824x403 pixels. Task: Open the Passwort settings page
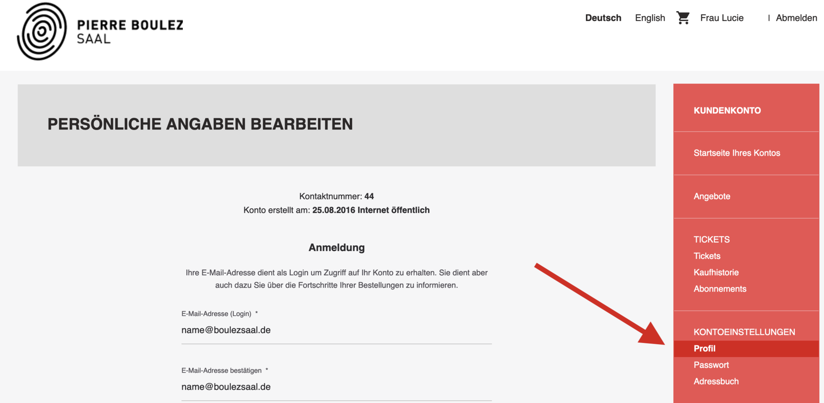pyautogui.click(x=711, y=365)
